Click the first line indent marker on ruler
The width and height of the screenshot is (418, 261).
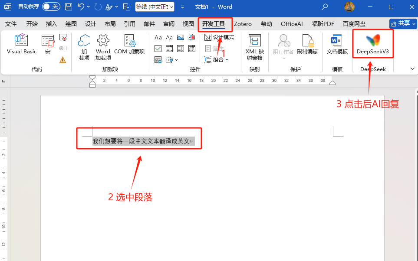[92, 78]
